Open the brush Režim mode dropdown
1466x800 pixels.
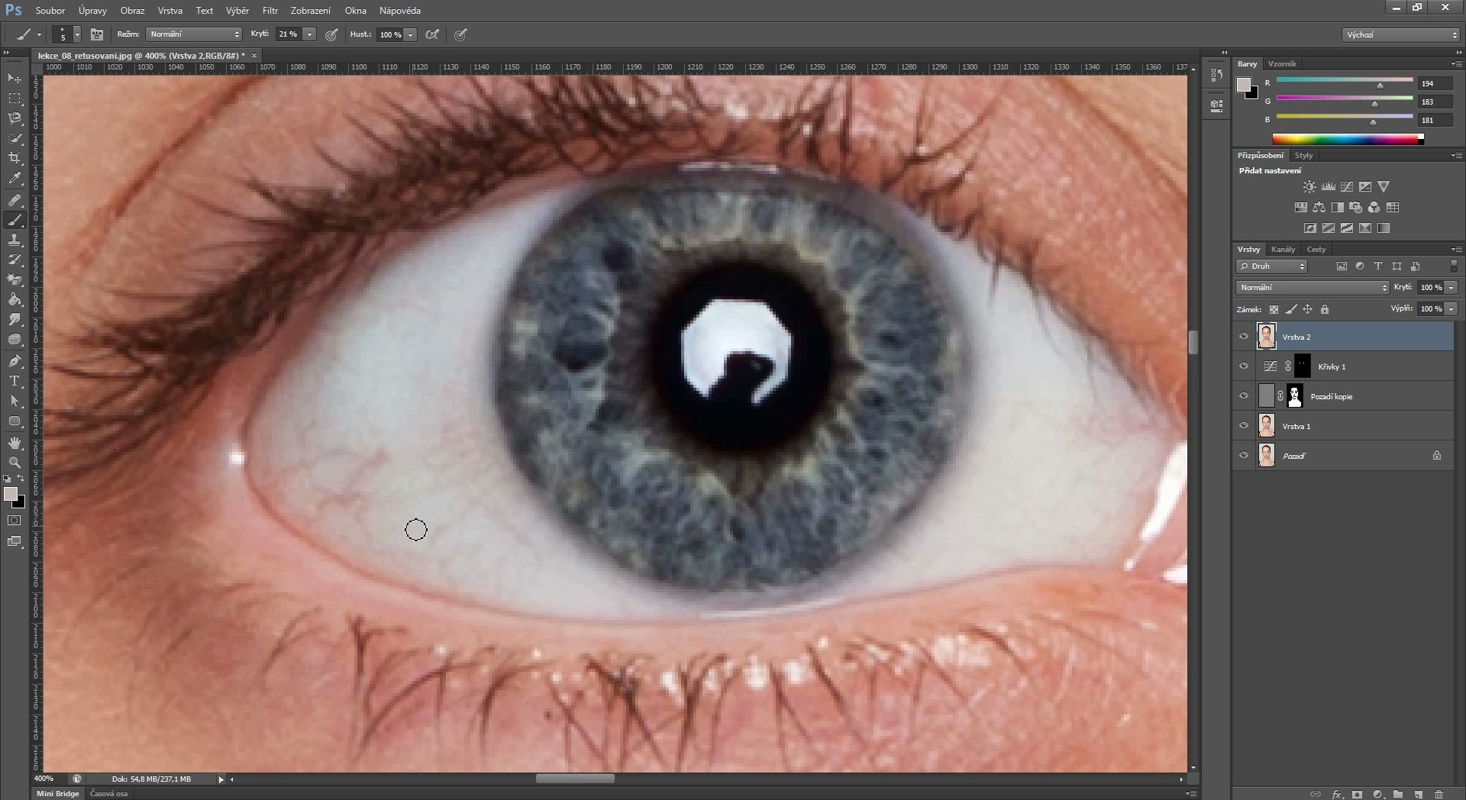[x=194, y=34]
